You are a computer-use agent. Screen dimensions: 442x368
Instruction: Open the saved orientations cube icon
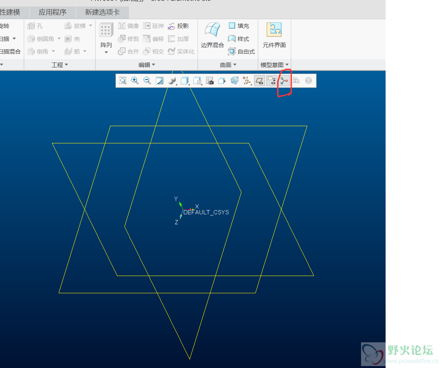185,81
